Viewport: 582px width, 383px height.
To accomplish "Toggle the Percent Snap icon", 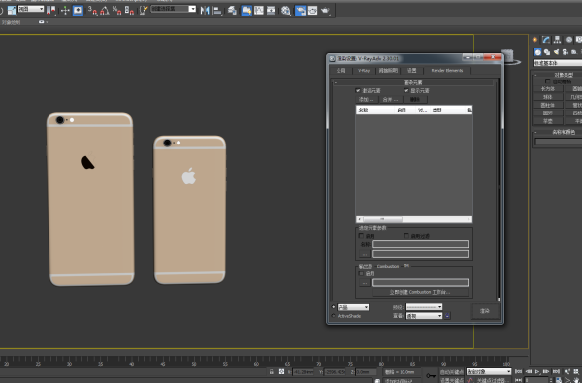I will click(117, 11).
